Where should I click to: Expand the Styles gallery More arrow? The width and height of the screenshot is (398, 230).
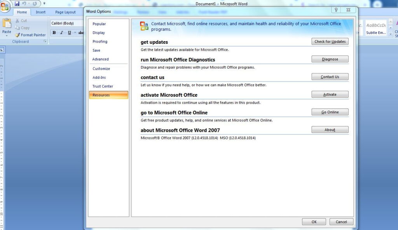coord(391,34)
